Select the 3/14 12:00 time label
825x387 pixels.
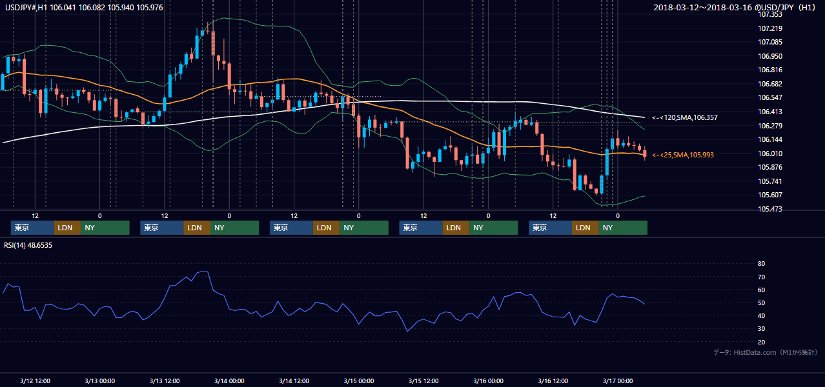pyautogui.click(x=294, y=381)
